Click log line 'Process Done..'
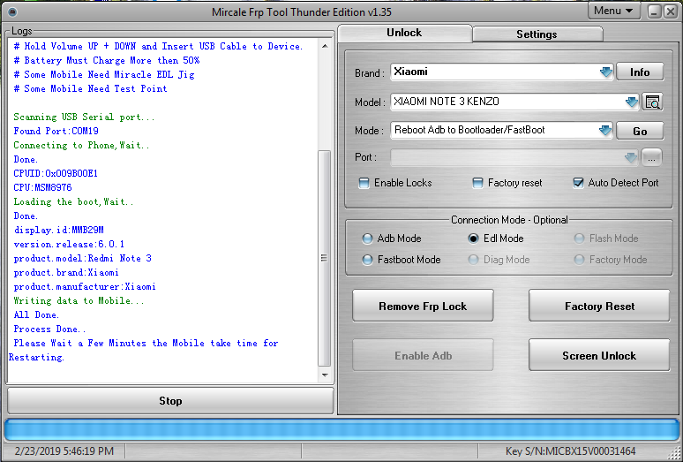Screen dimensions: 683x462 tap(49, 329)
